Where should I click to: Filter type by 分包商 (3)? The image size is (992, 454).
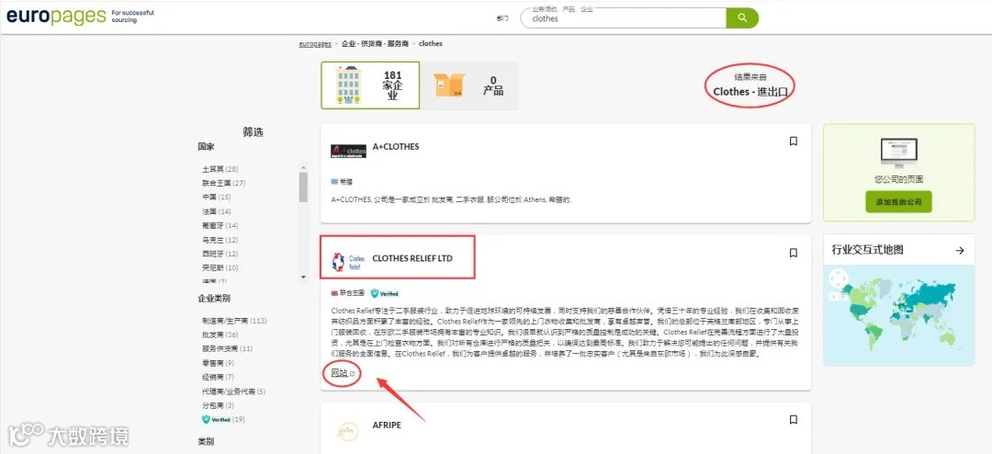(x=219, y=405)
